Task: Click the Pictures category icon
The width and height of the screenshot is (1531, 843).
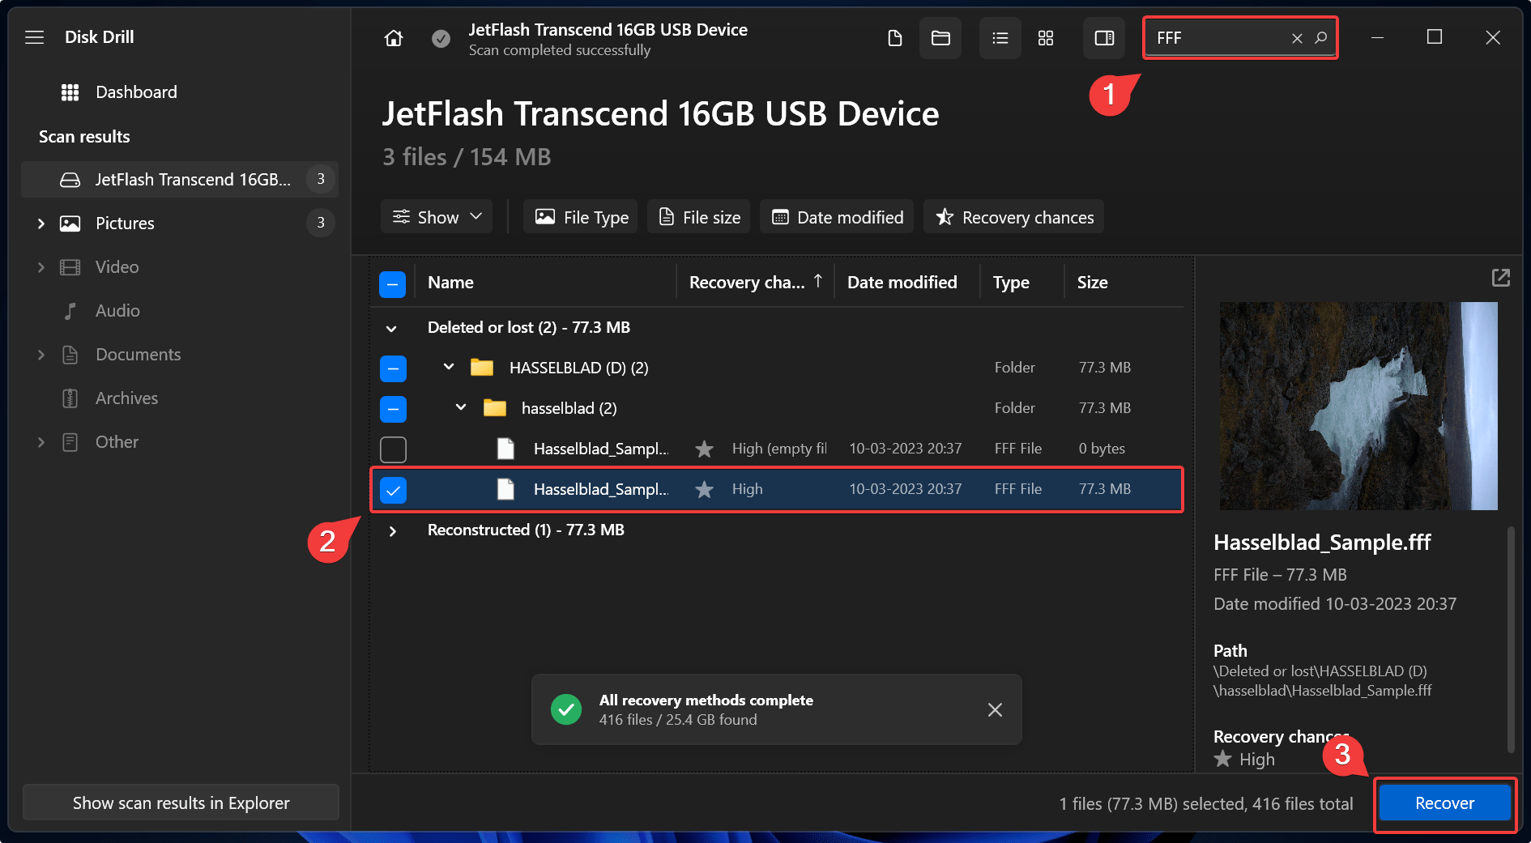Action: pos(70,224)
